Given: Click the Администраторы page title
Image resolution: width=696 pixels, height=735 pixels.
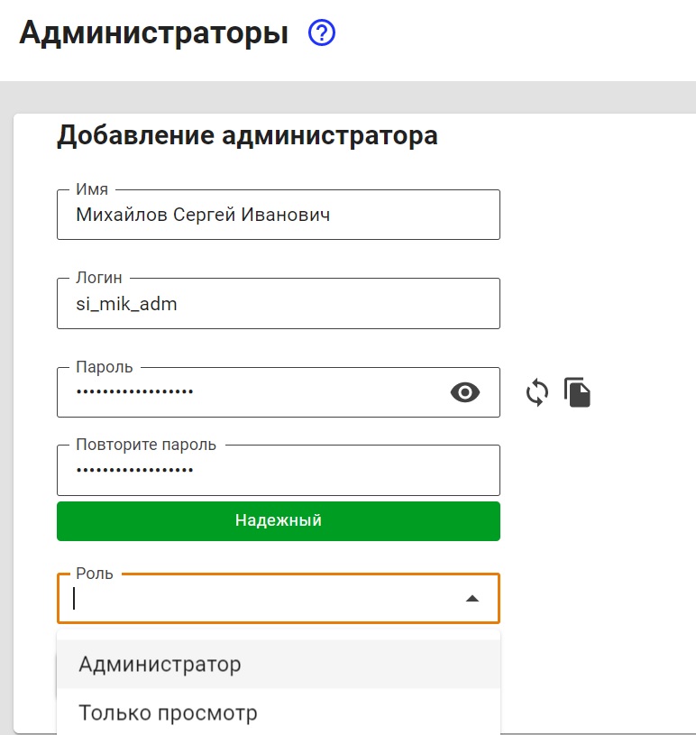Looking at the screenshot, I should (x=154, y=33).
